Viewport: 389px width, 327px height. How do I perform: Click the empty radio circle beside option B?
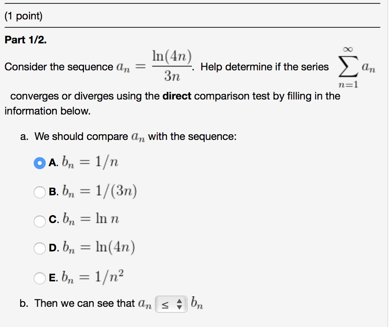(x=40, y=192)
